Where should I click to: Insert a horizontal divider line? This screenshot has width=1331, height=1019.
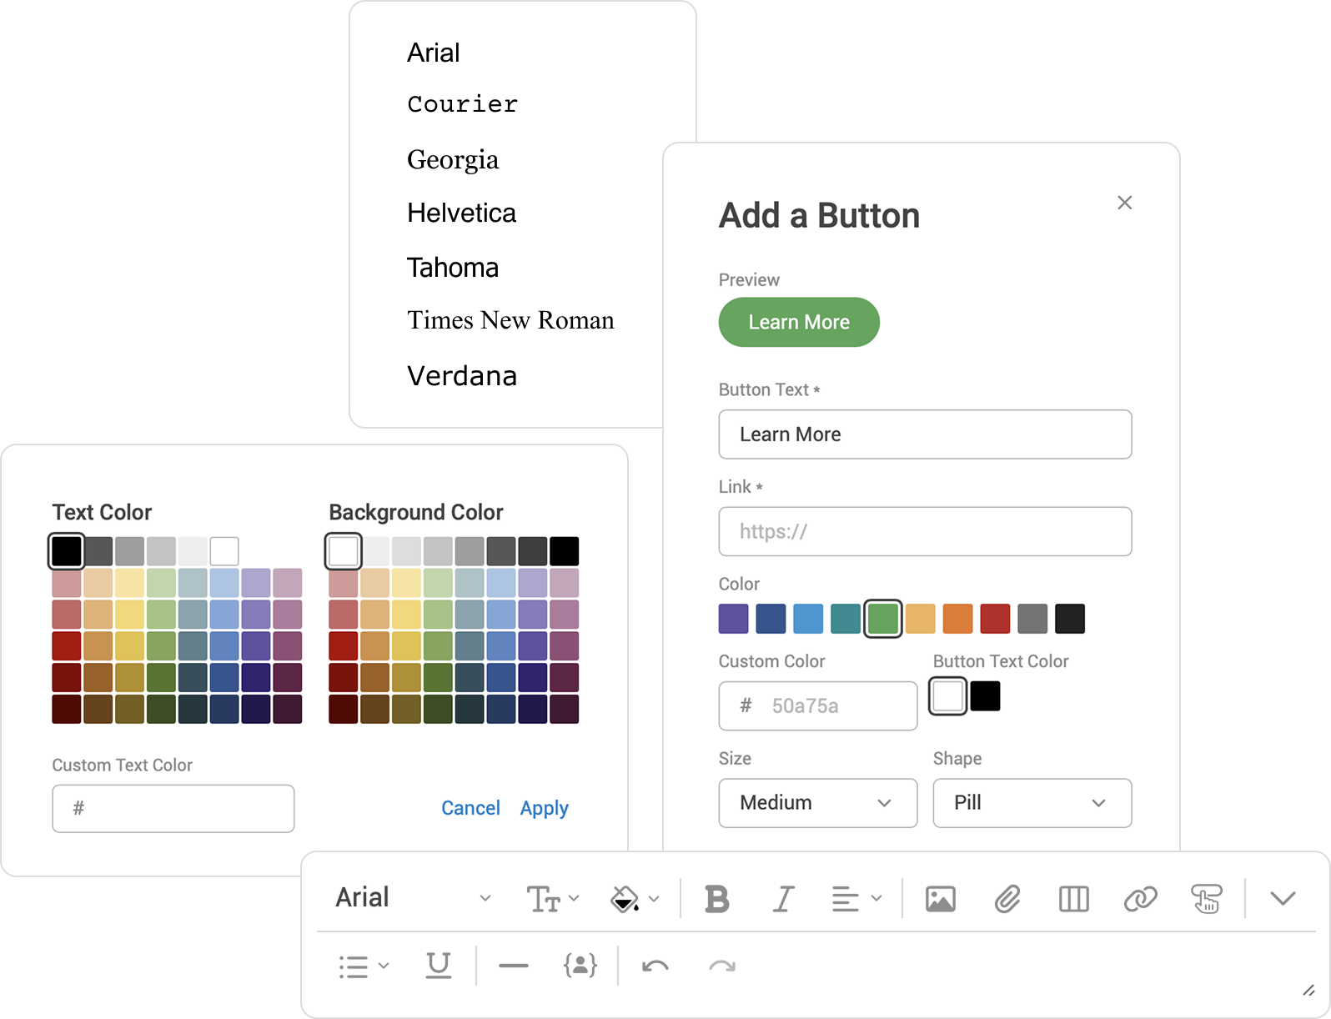pyautogui.click(x=513, y=966)
